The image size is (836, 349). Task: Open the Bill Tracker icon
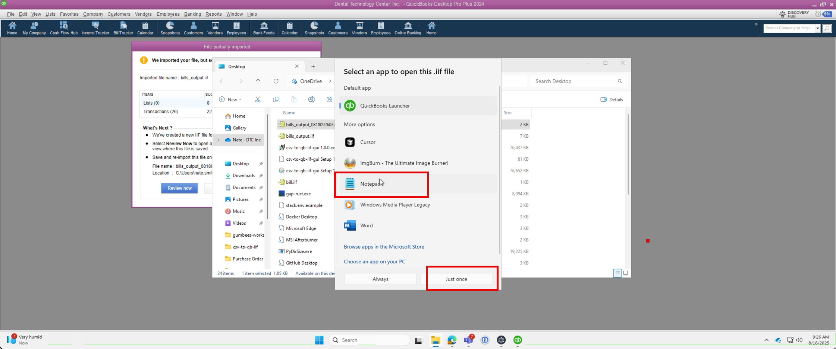(123, 28)
